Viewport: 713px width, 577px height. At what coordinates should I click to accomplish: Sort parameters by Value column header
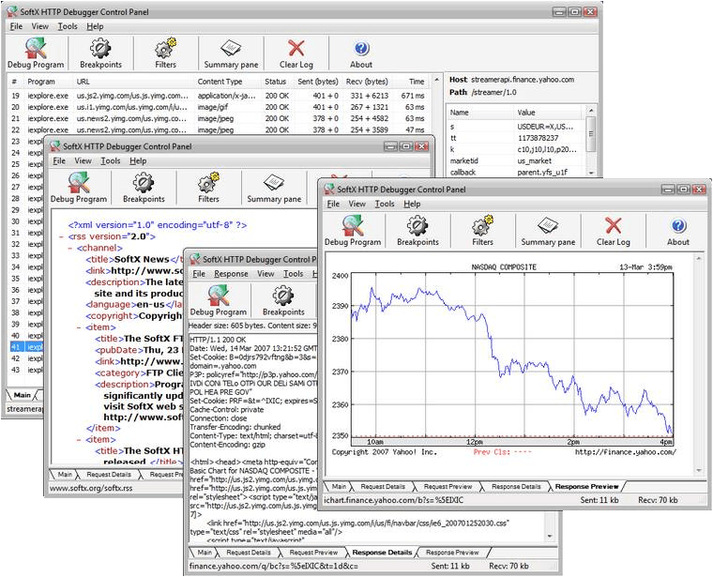548,113
